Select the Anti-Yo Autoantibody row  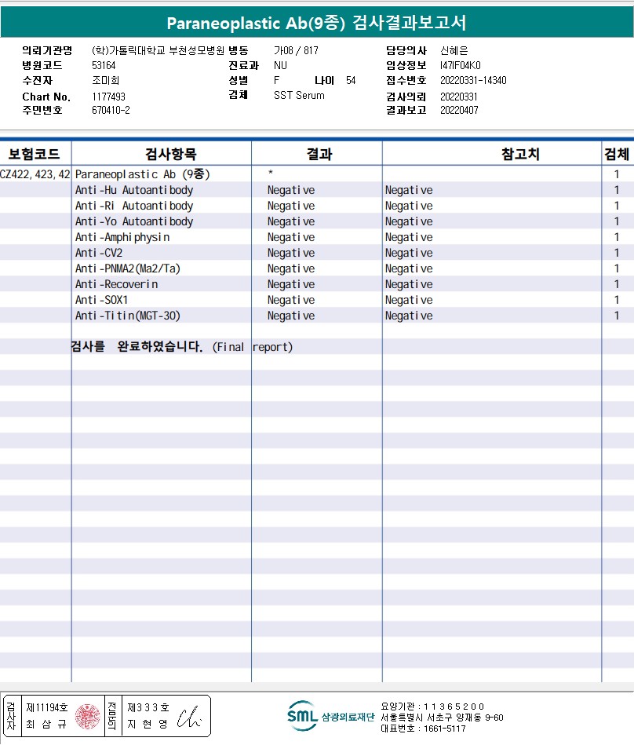pos(317,221)
